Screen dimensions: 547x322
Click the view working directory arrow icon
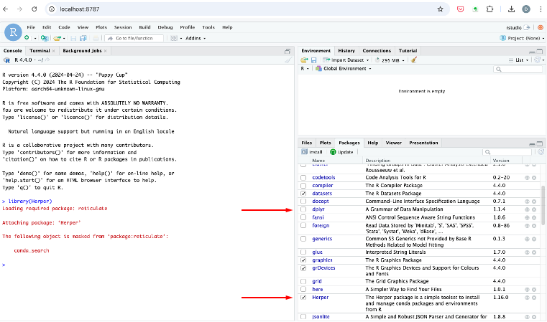click(47, 60)
